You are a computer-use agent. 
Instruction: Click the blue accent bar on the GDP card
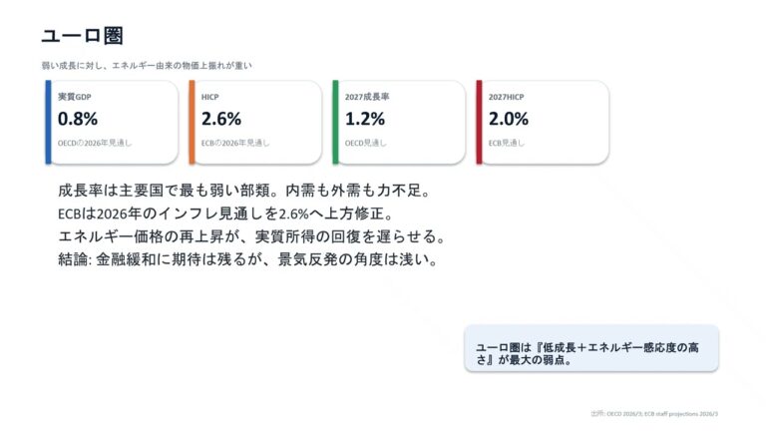pyautogui.click(x=48, y=122)
